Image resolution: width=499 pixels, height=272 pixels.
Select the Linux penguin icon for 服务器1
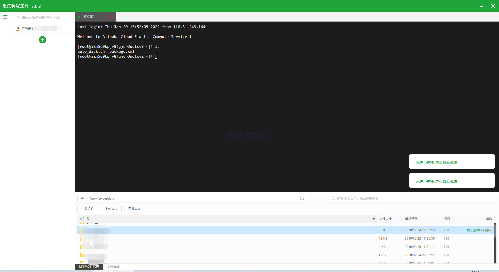18,29
